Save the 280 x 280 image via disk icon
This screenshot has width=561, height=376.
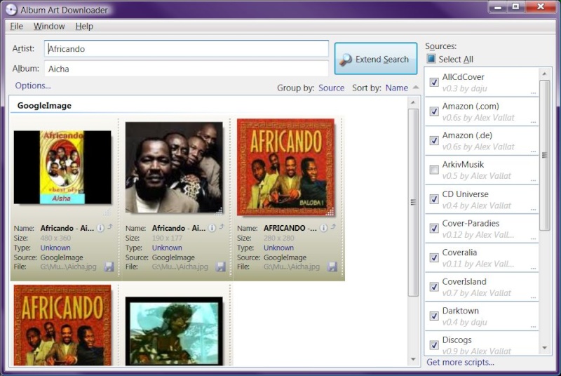coord(332,267)
